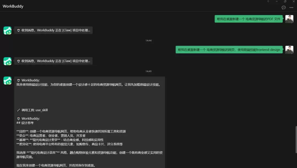The width and height of the screenshot is (297, 168).
Task: Click the WorkBuddy title in the header
Action: tap(13, 6)
